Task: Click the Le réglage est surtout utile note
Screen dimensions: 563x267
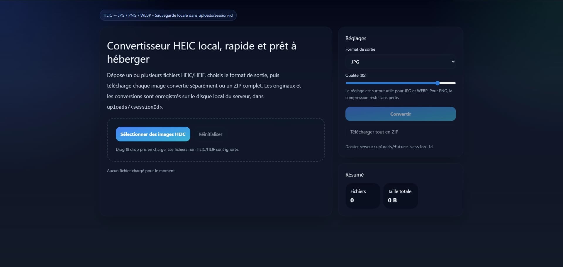Action: pyautogui.click(x=399, y=94)
